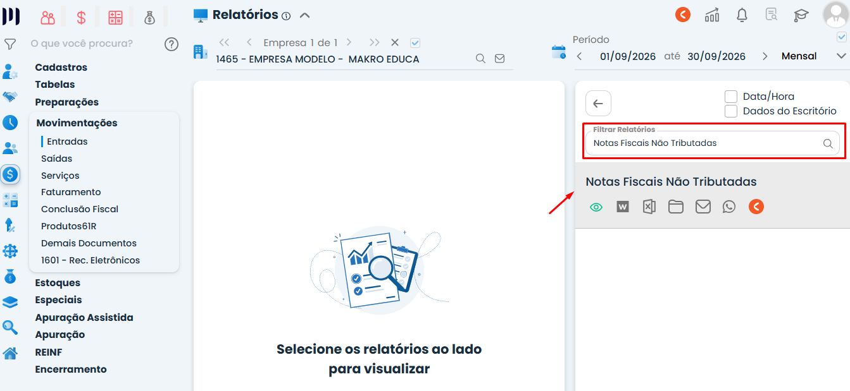The height and width of the screenshot is (391, 850).
Task: Open the bar chart analytics icon
Action: click(712, 15)
